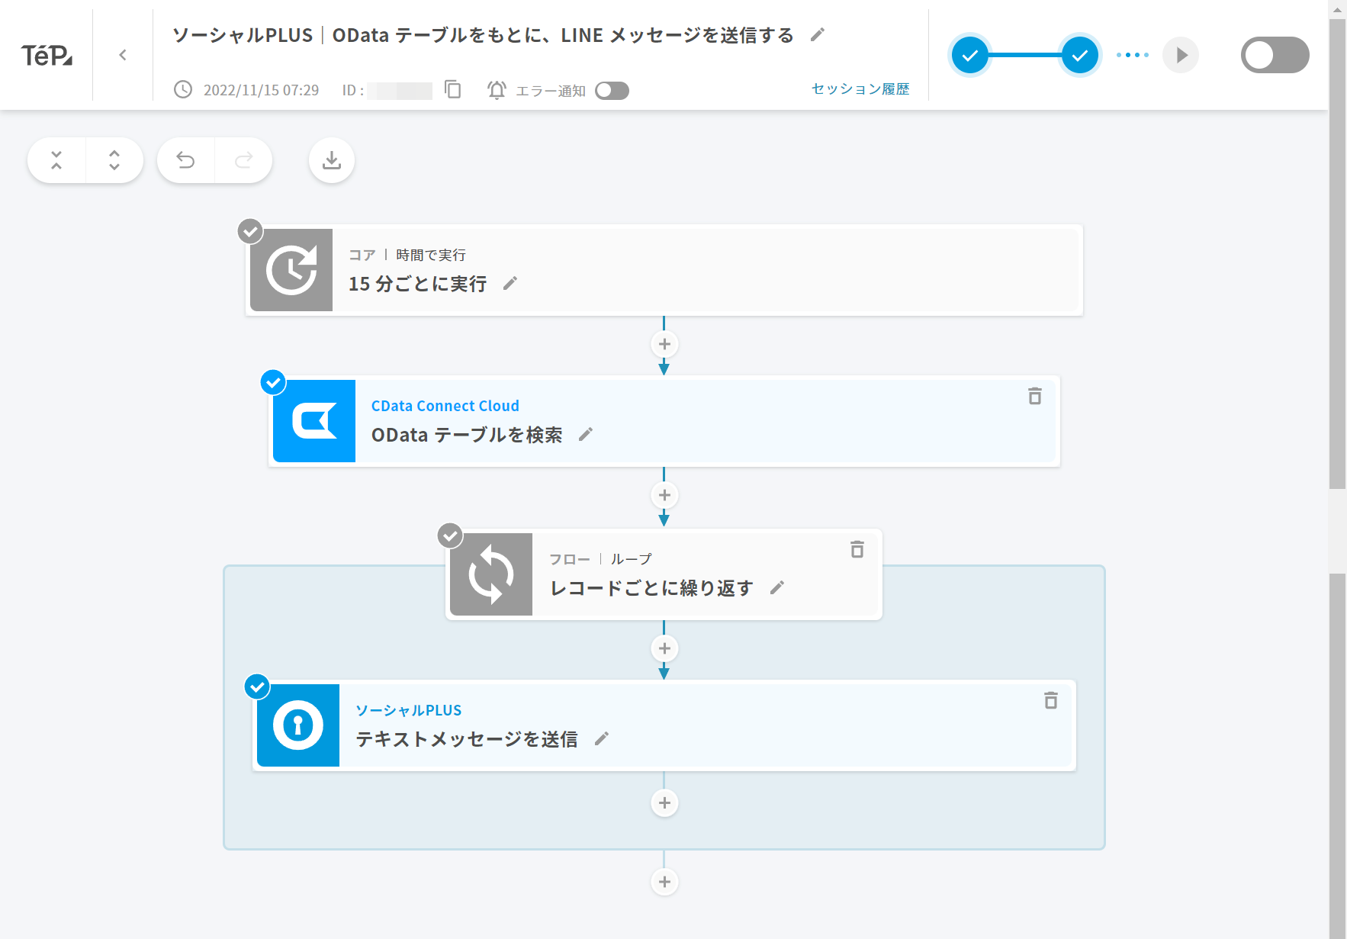Click the back chevron beside the title

(123, 54)
